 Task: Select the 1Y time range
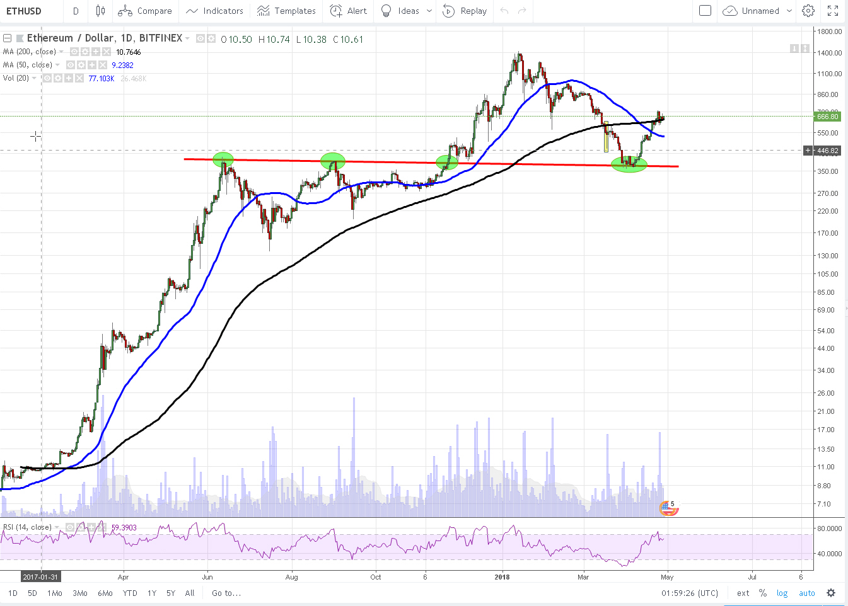151,593
